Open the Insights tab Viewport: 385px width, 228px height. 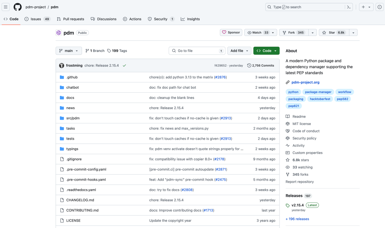(190, 19)
